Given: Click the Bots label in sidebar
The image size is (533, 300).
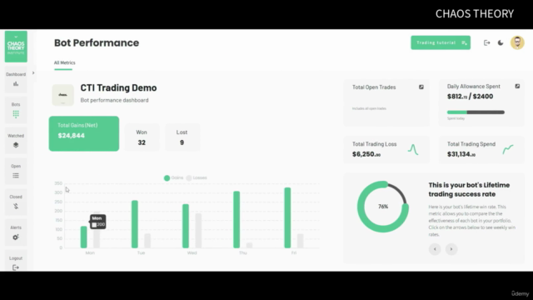Looking at the screenshot, I should (x=16, y=104).
